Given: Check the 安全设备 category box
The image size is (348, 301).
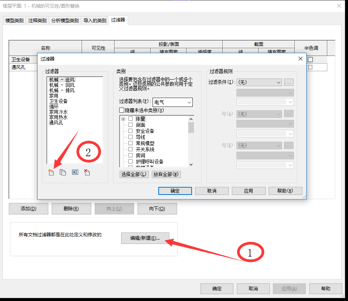Looking at the screenshot, I should click(130, 131).
